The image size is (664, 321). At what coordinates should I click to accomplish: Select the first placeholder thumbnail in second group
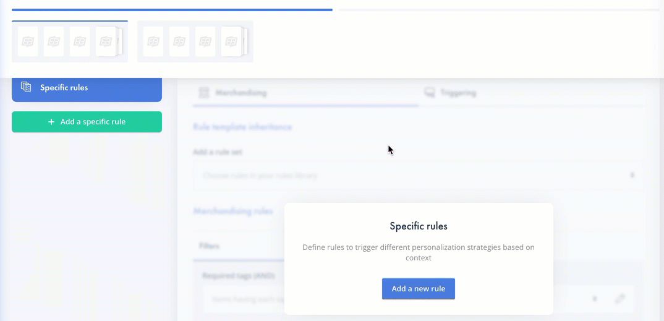coord(153,41)
